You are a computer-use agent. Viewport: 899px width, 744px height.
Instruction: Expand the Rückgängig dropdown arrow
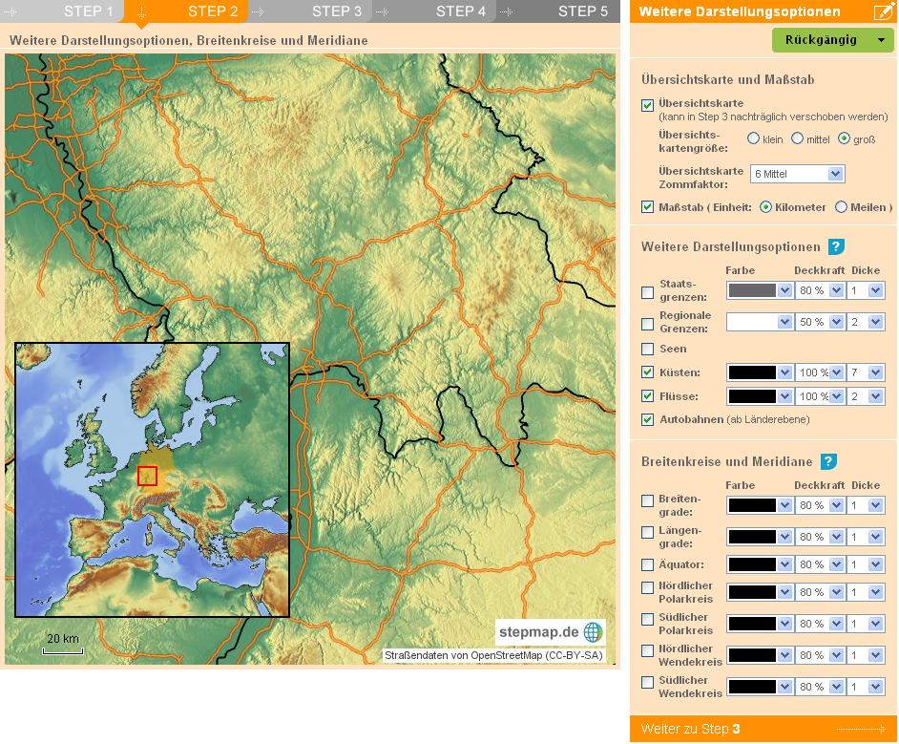click(x=879, y=40)
